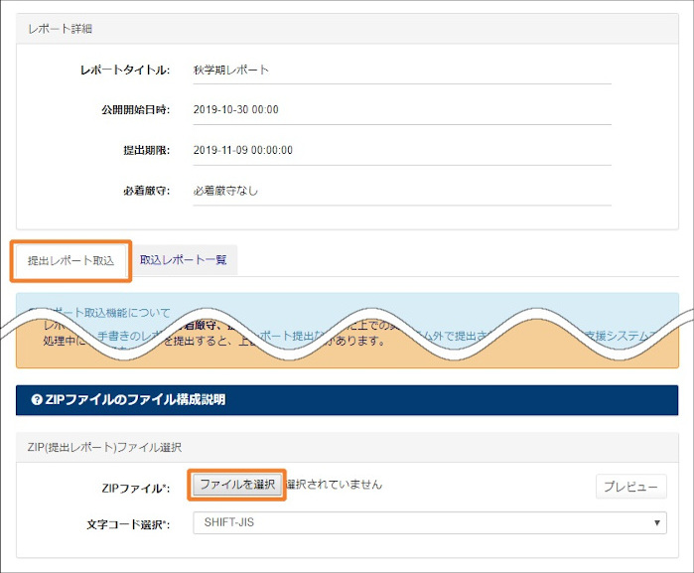Click the プレビュー button
This screenshot has width=694, height=573.
tap(630, 486)
